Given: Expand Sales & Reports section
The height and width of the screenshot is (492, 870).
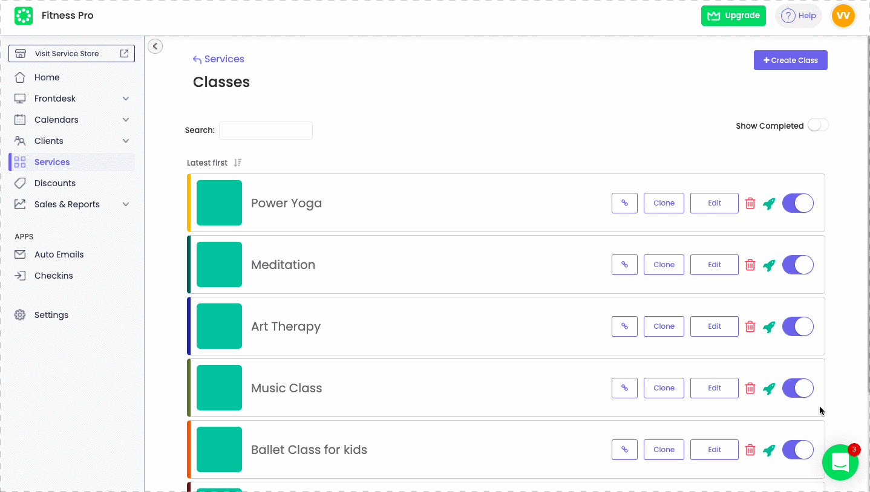Looking at the screenshot, I should click(126, 204).
